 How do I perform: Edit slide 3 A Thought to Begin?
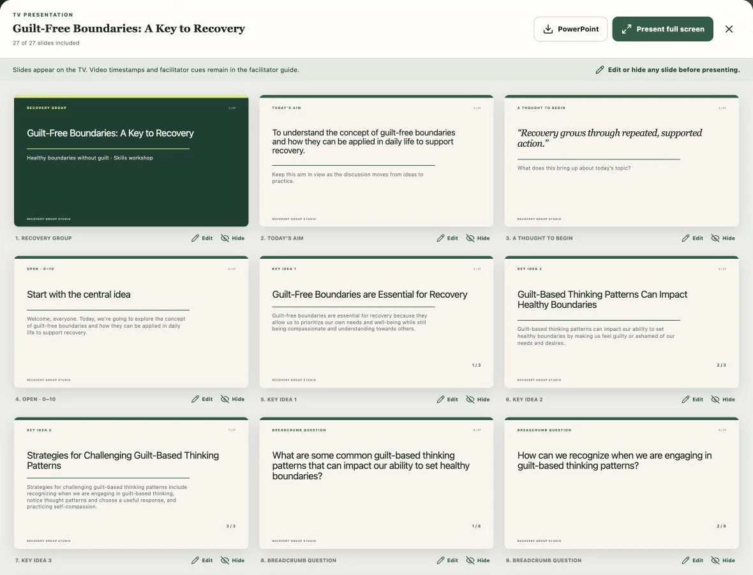pyautogui.click(x=692, y=238)
